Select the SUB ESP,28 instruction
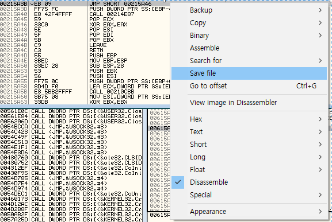332x222 pixels. coord(106,66)
